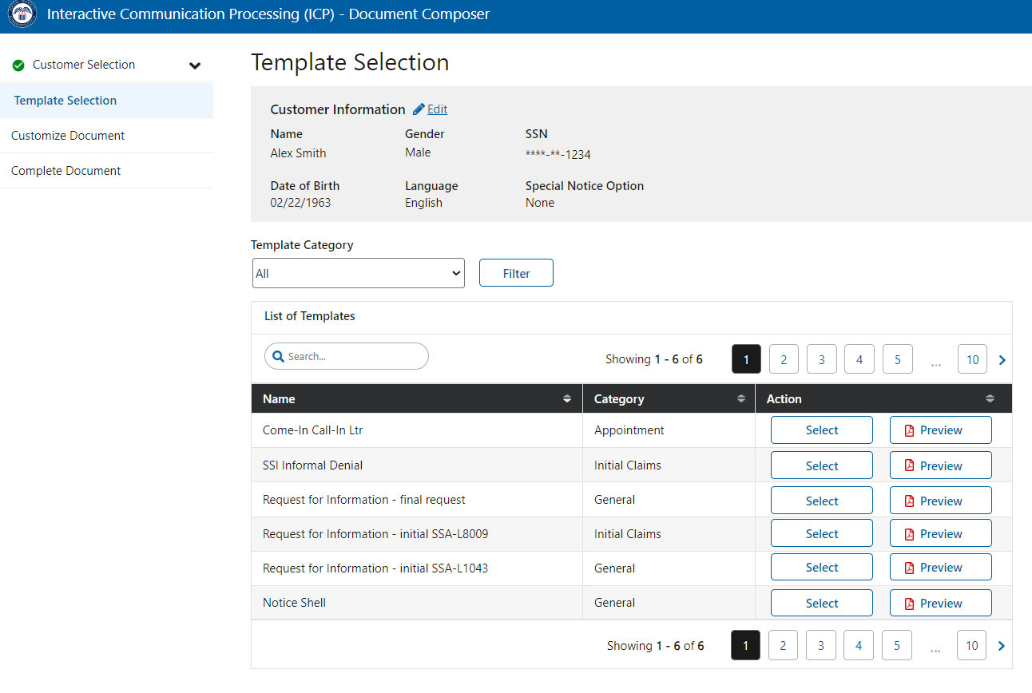The height and width of the screenshot is (693, 1032).
Task: Go to next page using bottom chevron
Action: click(x=1002, y=646)
